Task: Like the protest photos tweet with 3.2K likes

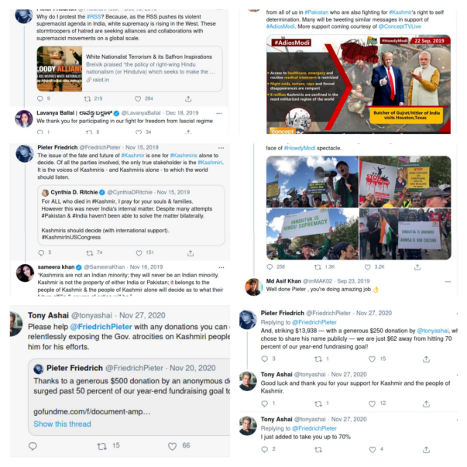Action: (368, 267)
